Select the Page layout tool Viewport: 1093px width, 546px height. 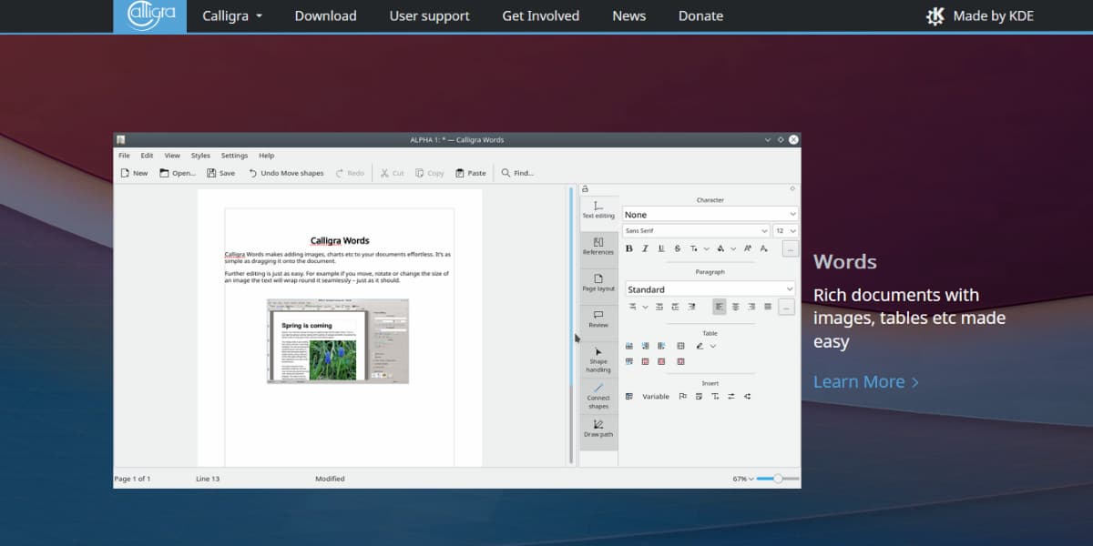coord(598,283)
